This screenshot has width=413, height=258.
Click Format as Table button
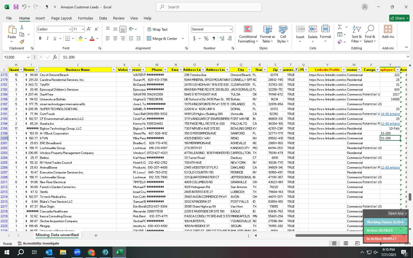pos(267,34)
